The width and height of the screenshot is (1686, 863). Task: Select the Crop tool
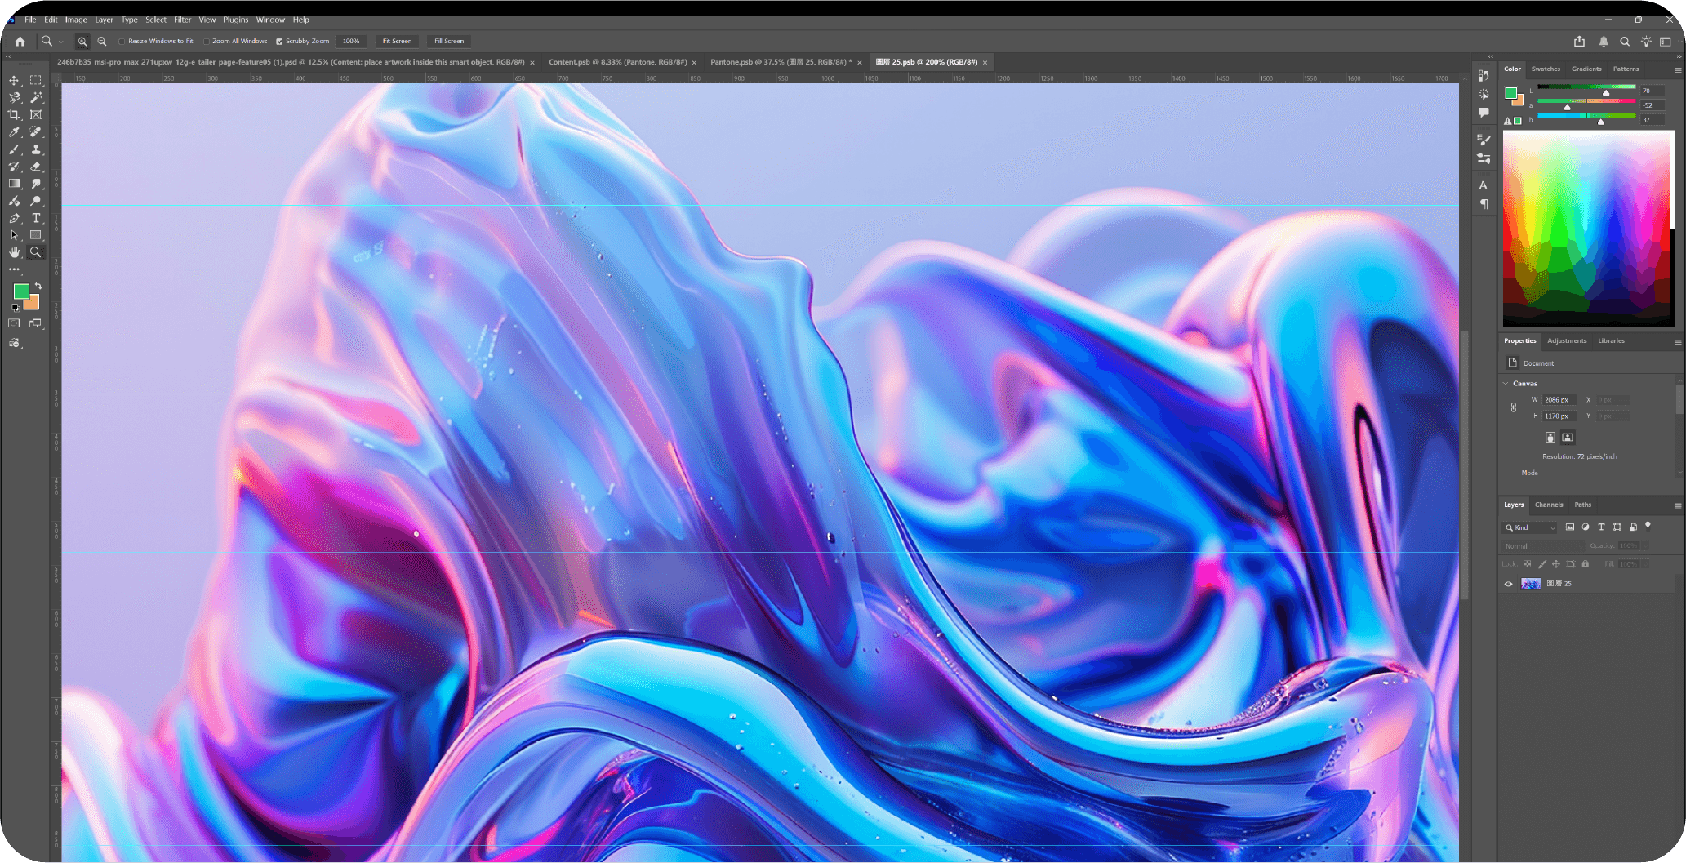14,114
